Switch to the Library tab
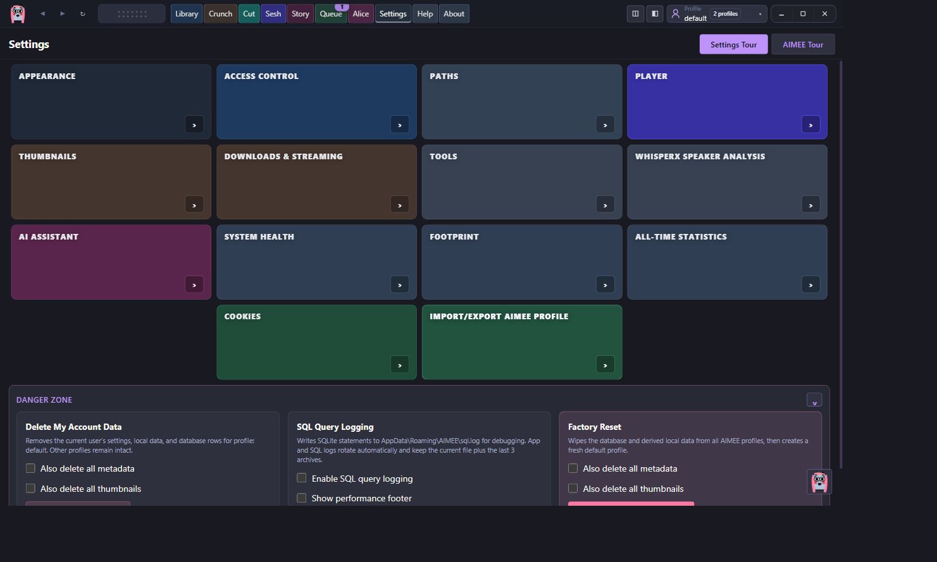This screenshot has height=562, width=937. coord(187,14)
